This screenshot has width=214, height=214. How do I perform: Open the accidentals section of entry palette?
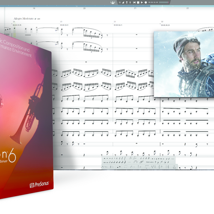112,167
